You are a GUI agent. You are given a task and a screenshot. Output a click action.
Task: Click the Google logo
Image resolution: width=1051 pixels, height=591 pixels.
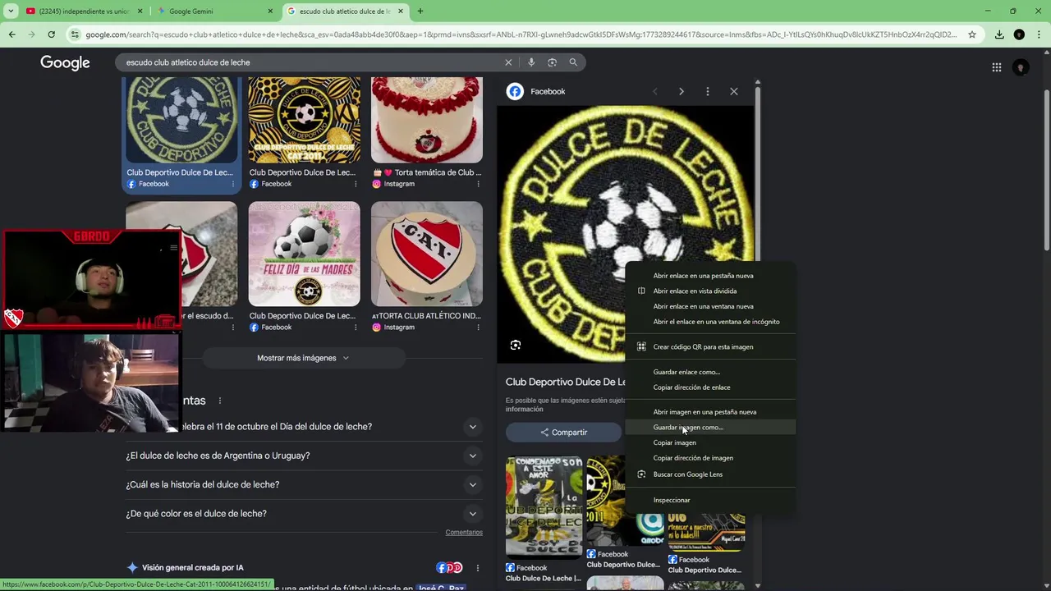(x=65, y=63)
